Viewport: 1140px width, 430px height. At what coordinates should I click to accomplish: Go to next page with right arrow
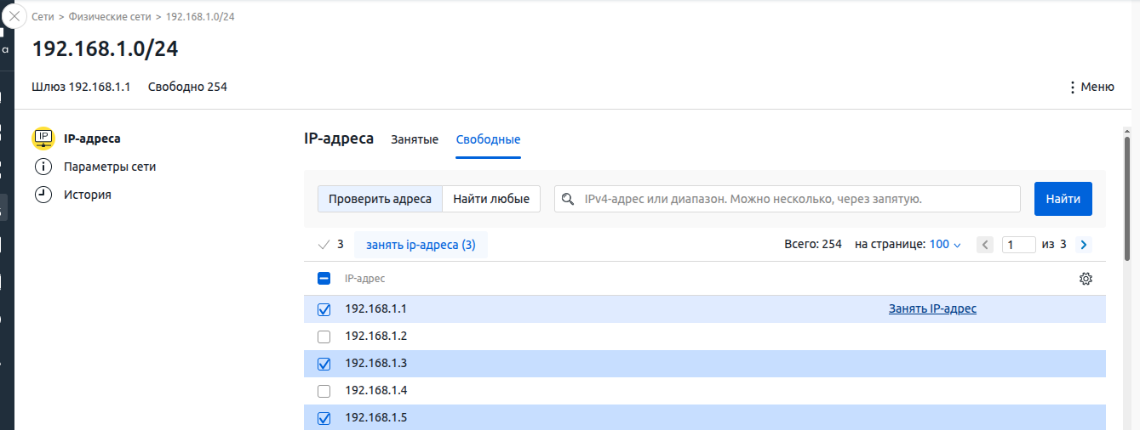[x=1083, y=245]
